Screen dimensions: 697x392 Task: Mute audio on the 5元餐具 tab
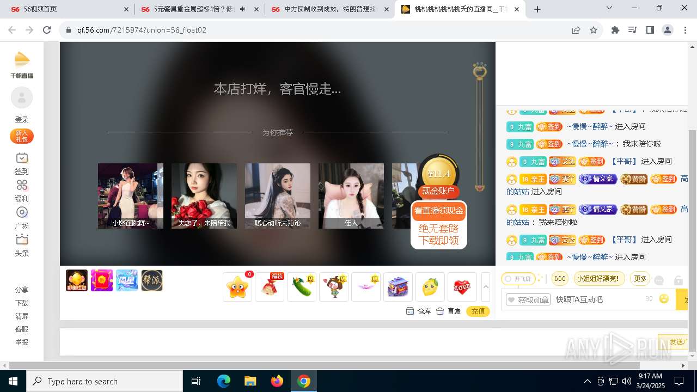coord(242,9)
